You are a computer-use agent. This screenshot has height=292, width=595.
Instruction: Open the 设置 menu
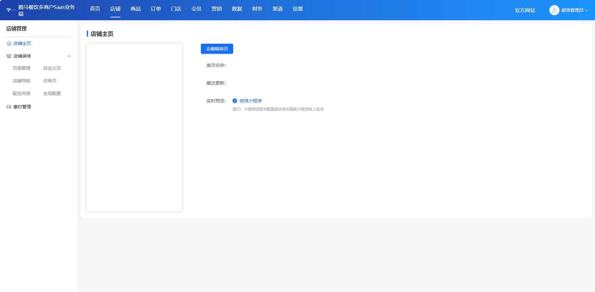[297, 9]
